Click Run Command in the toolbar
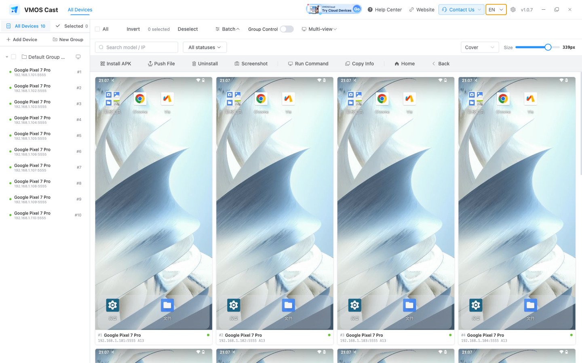The height and width of the screenshot is (363, 582). click(308, 64)
